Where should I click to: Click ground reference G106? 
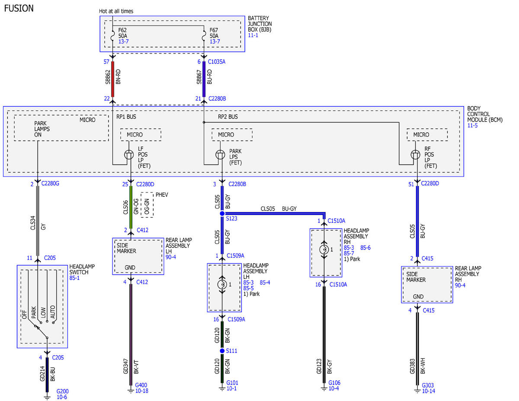point(334,383)
